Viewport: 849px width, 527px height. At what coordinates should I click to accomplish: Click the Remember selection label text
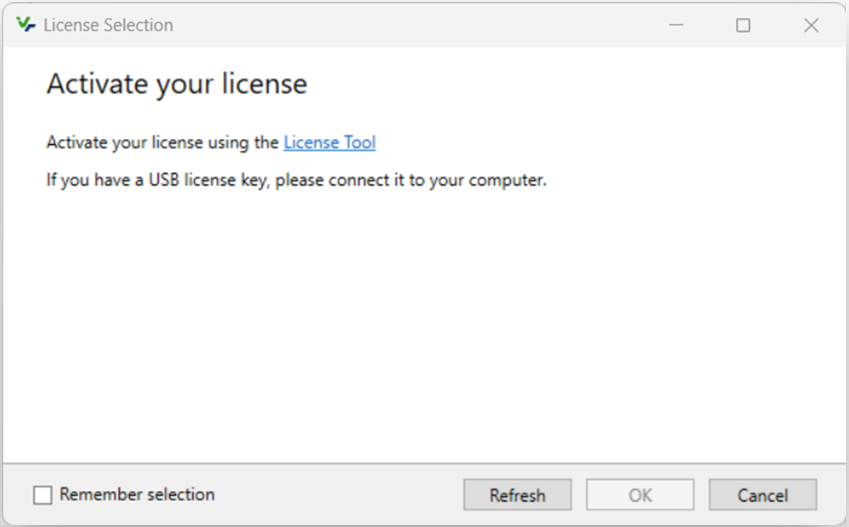[x=137, y=494]
